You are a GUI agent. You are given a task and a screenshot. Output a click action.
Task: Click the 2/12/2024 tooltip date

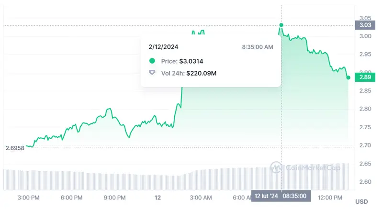pos(163,47)
